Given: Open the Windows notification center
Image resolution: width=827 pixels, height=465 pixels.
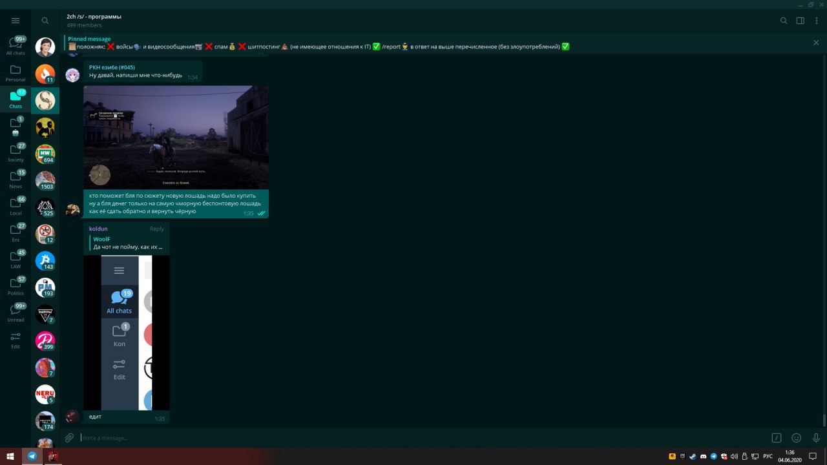Looking at the screenshot, I should pos(813,456).
